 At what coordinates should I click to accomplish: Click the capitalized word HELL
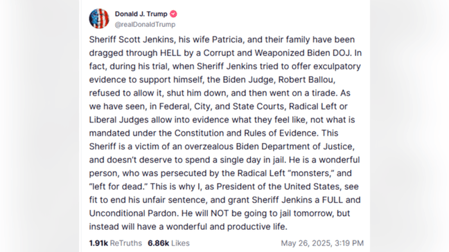click(x=170, y=52)
